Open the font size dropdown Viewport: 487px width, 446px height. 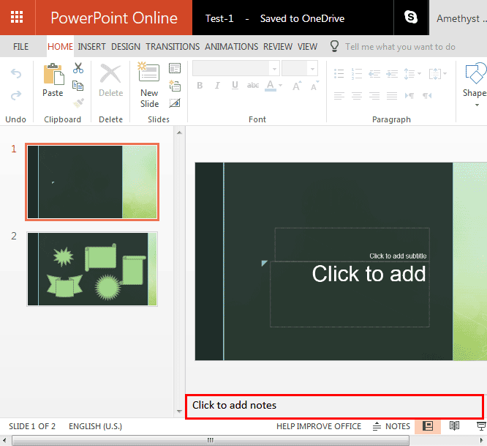[x=312, y=69]
